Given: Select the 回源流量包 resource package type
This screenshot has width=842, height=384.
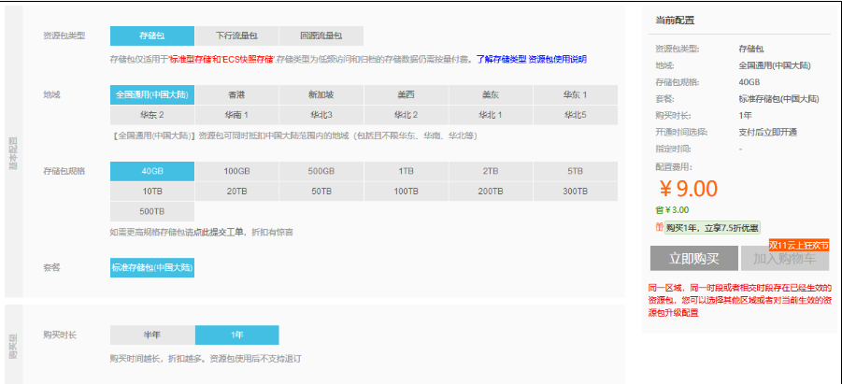Looking at the screenshot, I should tap(321, 36).
